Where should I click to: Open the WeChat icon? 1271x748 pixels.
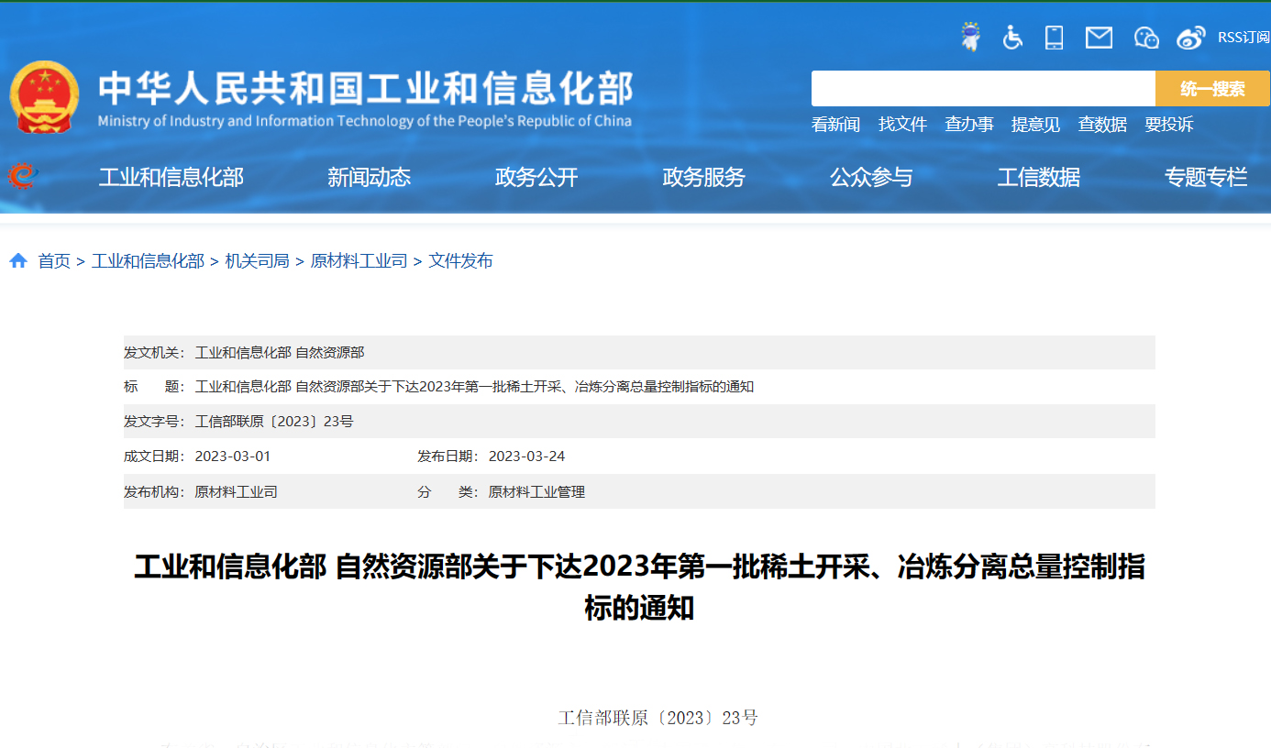point(1146,38)
